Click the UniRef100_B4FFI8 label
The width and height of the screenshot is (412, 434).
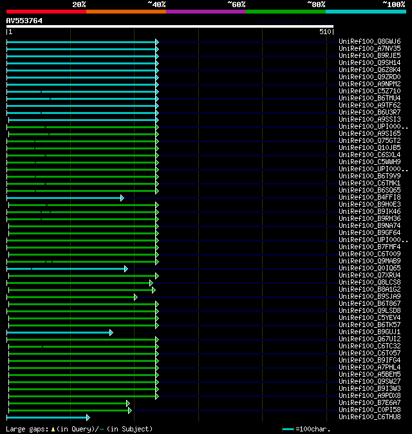click(370, 197)
